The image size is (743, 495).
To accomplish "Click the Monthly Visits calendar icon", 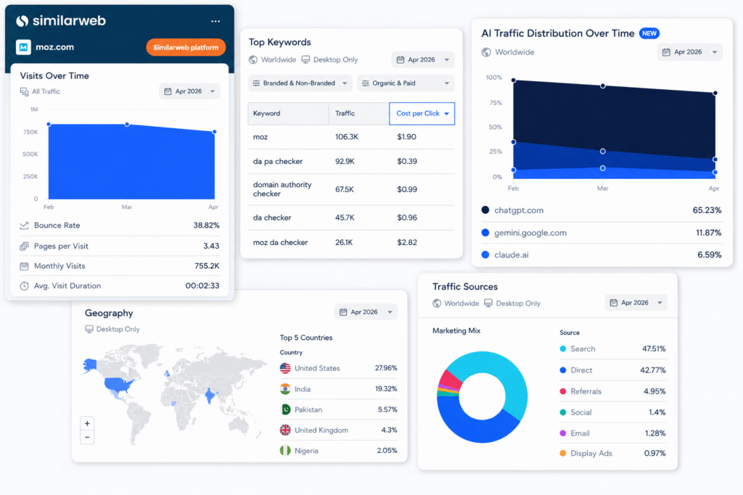I will [24, 266].
